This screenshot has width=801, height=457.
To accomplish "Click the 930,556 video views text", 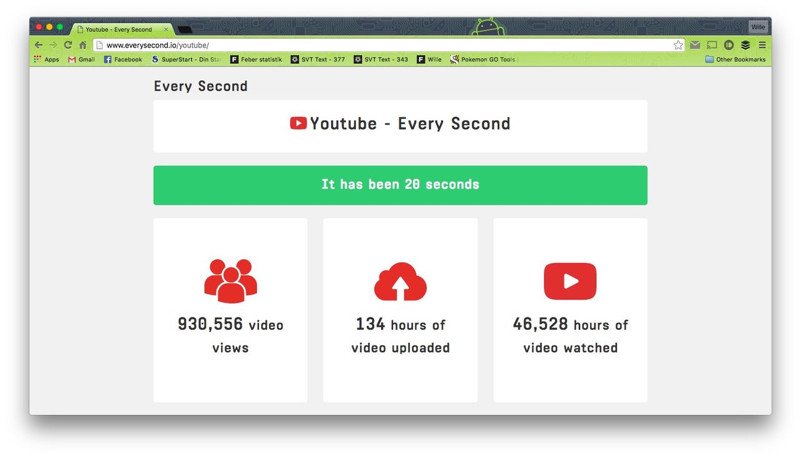I will coord(230,336).
